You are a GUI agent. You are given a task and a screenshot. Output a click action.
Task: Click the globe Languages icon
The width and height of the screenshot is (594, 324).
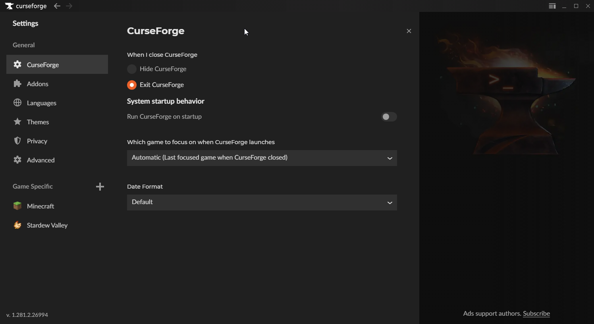(x=17, y=102)
